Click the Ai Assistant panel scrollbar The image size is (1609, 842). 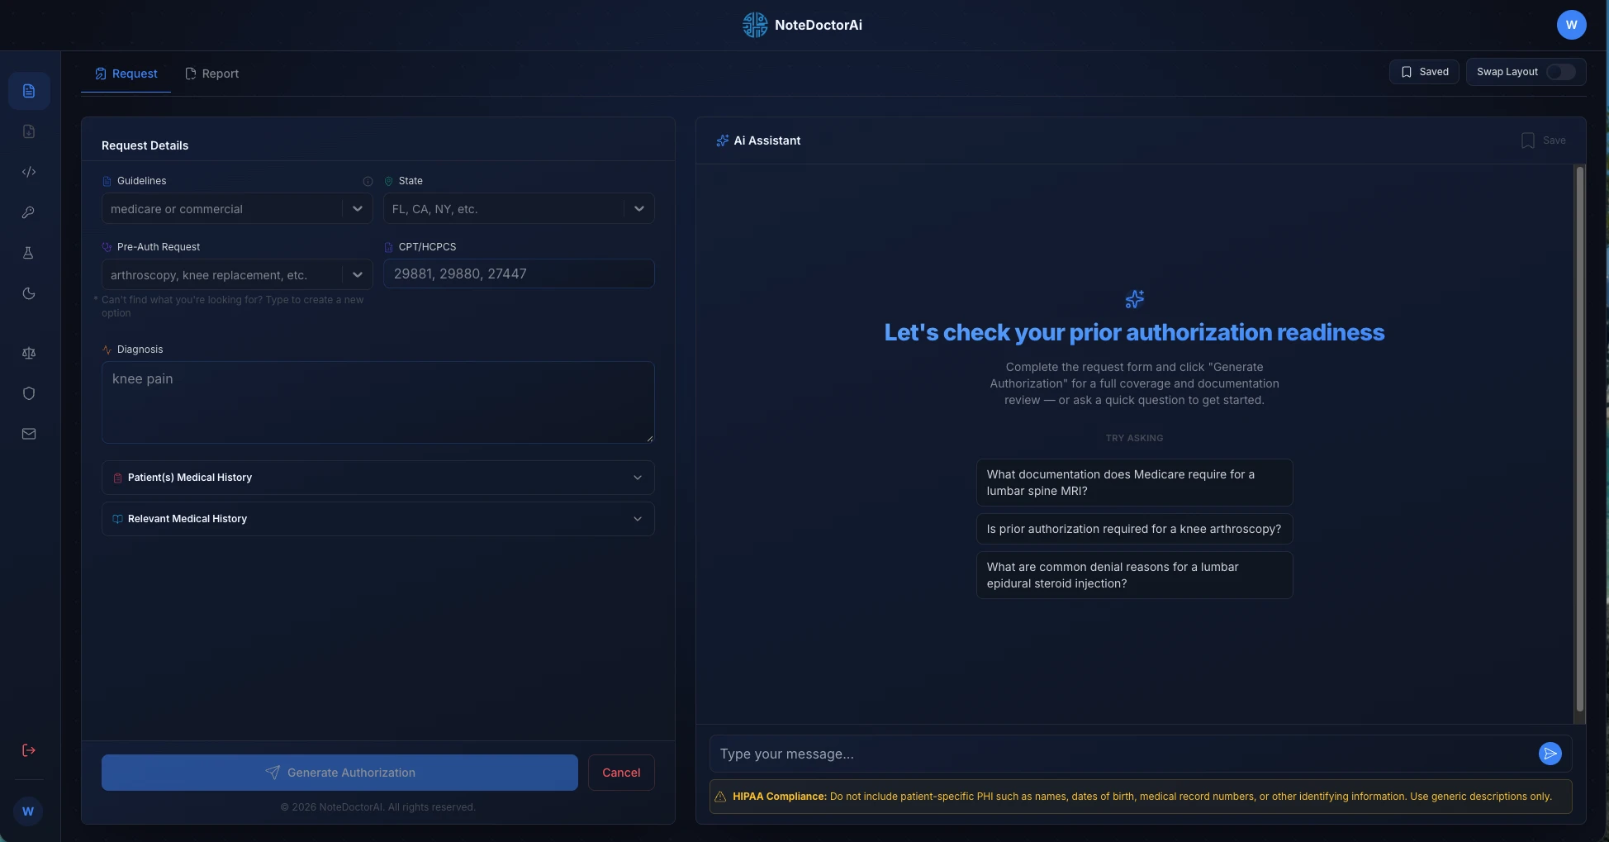(1580, 438)
